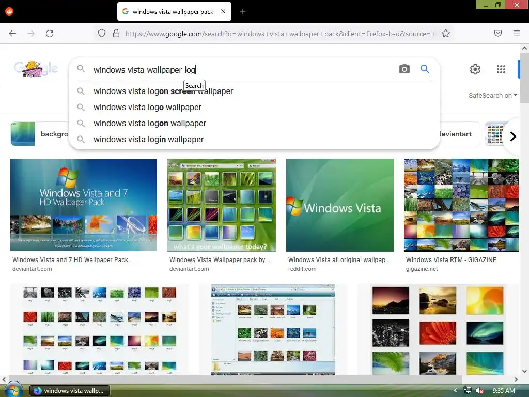Click the Google doodle logo
529x397 pixels.
[x=36, y=69]
